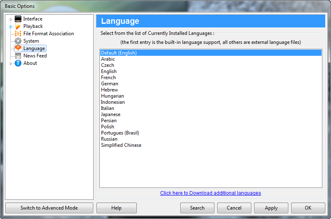Select Simplified Chinese in the list
331x219 pixels.
click(x=211, y=145)
